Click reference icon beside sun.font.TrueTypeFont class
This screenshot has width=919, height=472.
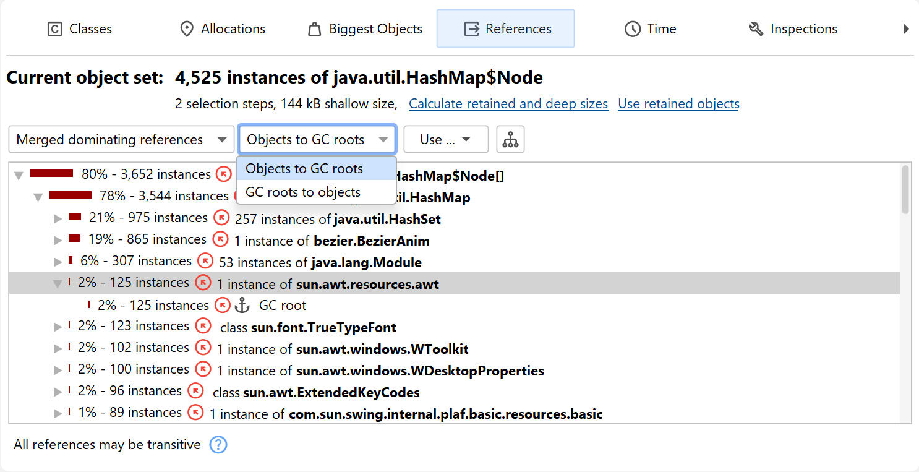click(203, 327)
